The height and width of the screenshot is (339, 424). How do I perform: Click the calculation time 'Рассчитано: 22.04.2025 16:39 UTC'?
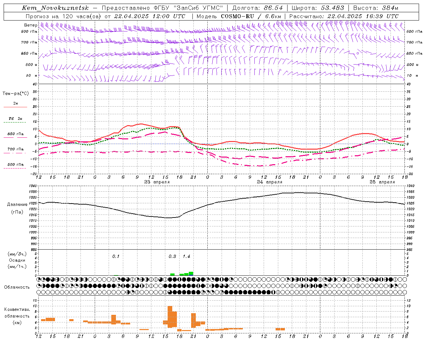344,16
